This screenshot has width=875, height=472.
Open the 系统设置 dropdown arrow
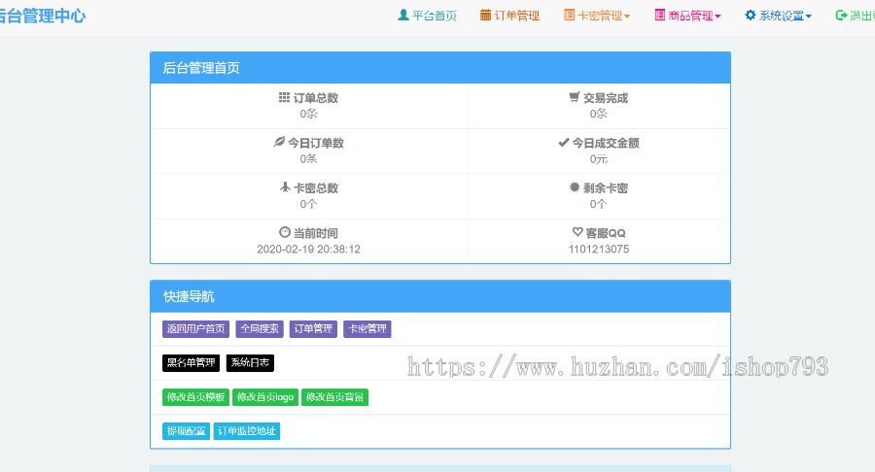pos(808,17)
